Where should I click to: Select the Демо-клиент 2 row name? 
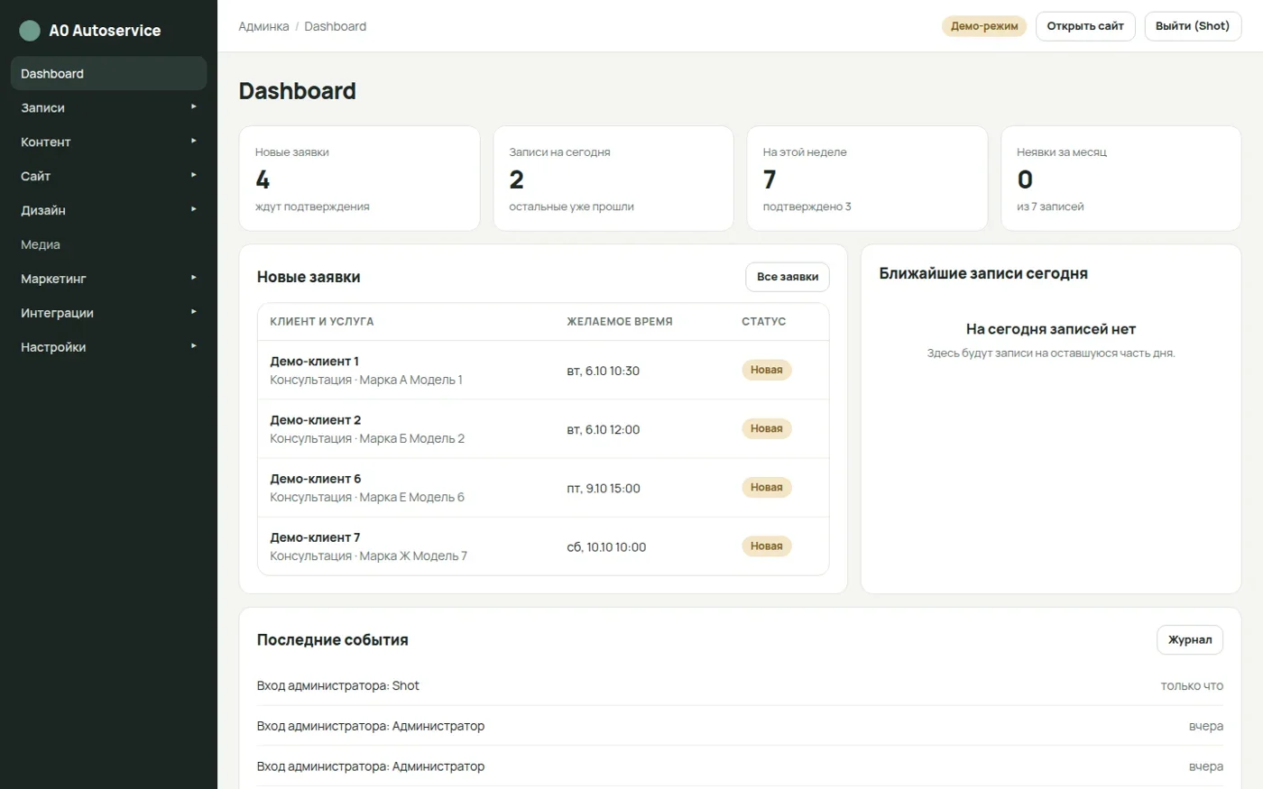pyautogui.click(x=315, y=420)
